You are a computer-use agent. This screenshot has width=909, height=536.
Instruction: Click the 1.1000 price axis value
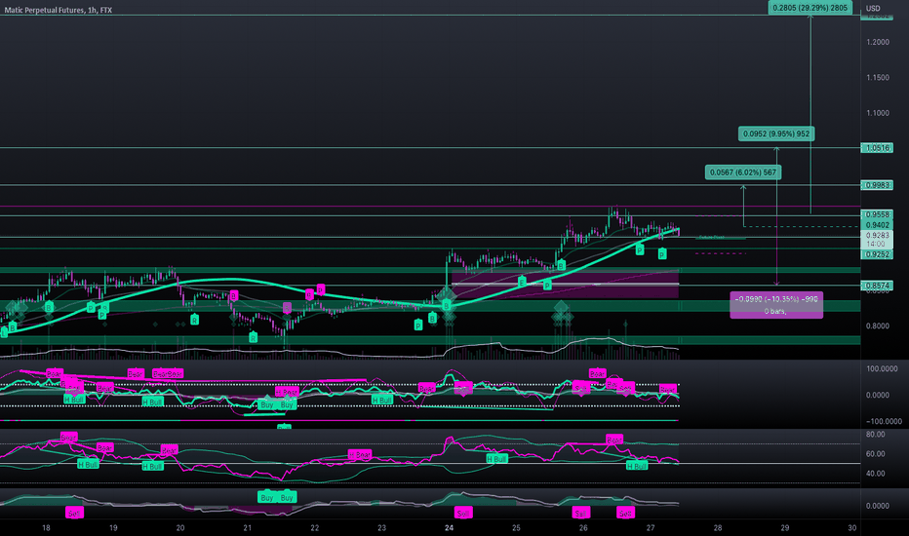pos(877,113)
